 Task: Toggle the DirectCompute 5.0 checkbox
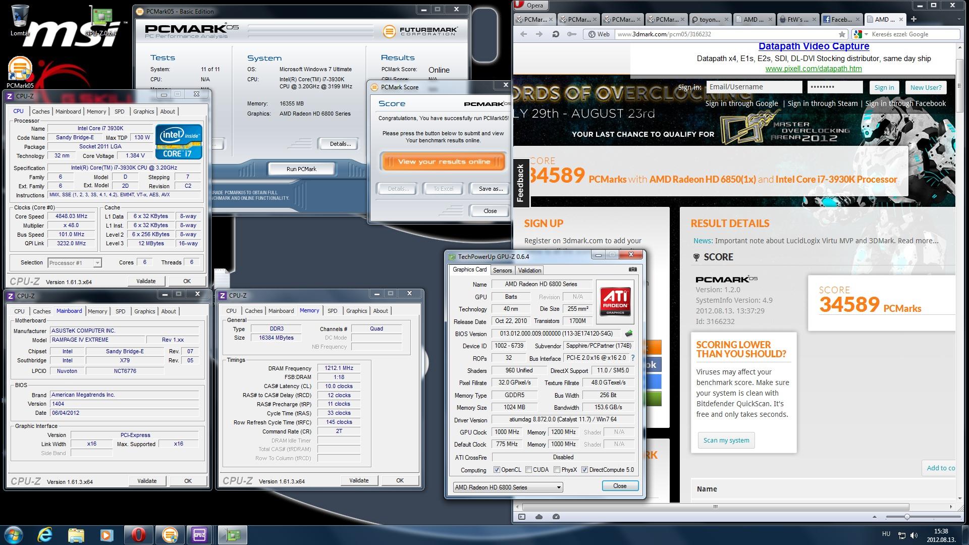tap(584, 470)
